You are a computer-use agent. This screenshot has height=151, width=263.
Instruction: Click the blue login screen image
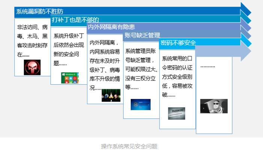(x=140, y=105)
